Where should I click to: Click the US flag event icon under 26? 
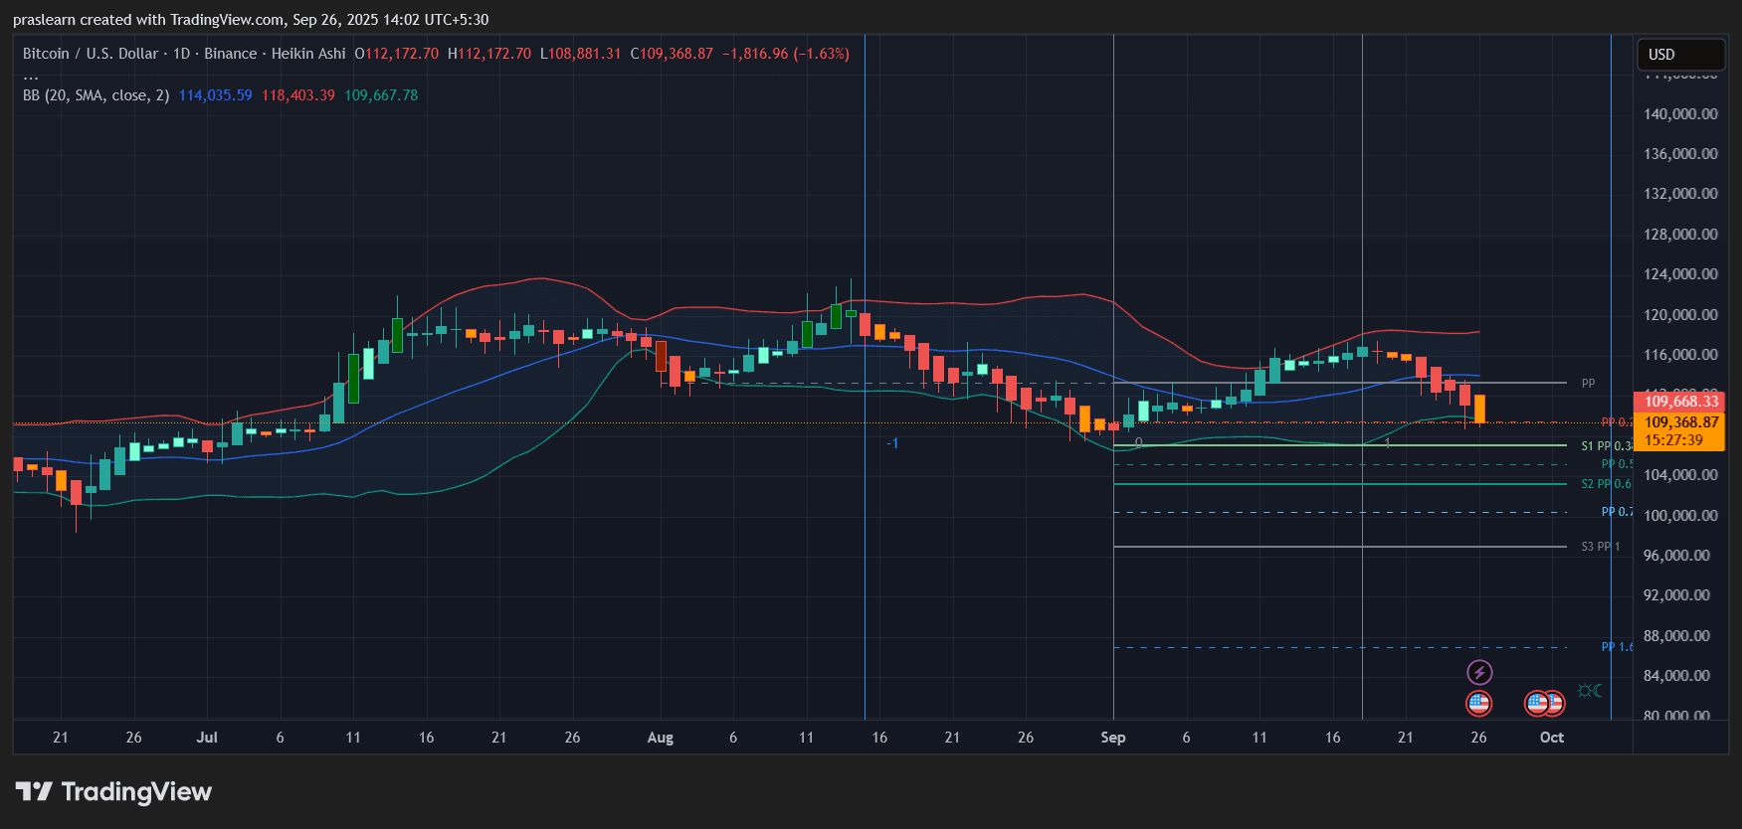pyautogui.click(x=1479, y=704)
